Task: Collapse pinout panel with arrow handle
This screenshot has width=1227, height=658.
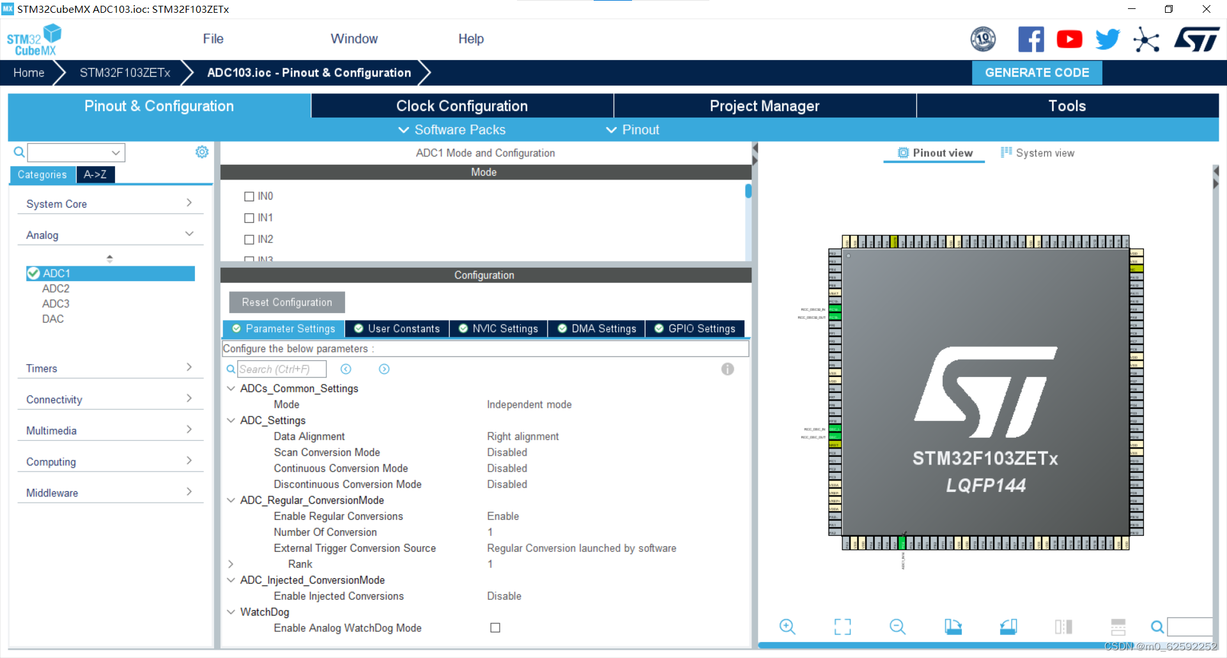Action: [755, 154]
